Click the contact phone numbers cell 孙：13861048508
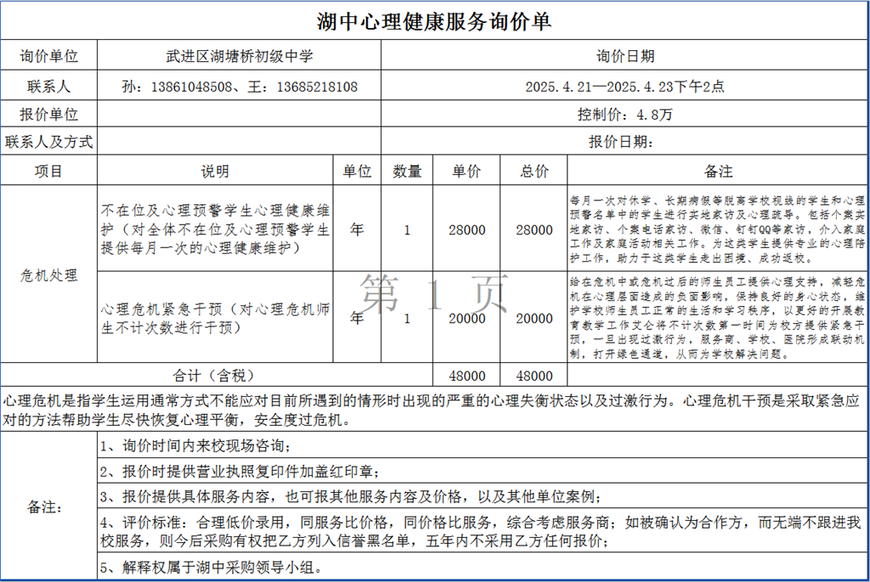 (239, 86)
